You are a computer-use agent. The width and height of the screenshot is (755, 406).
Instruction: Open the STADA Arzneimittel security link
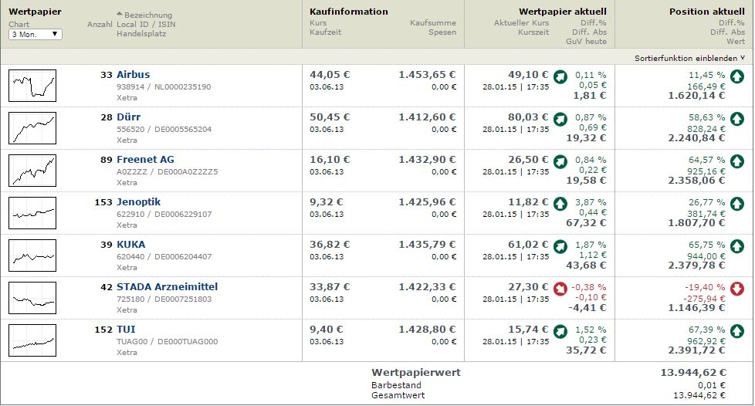click(x=167, y=287)
